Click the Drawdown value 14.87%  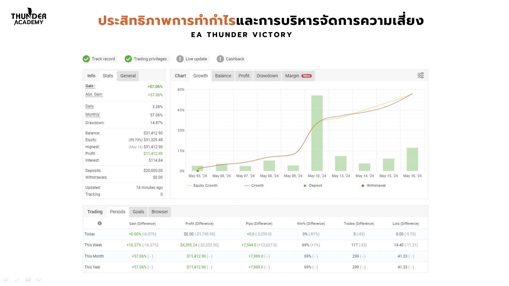pos(156,123)
